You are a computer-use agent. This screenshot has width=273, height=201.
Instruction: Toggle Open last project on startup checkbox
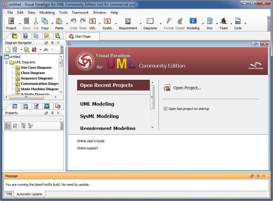click(165, 109)
